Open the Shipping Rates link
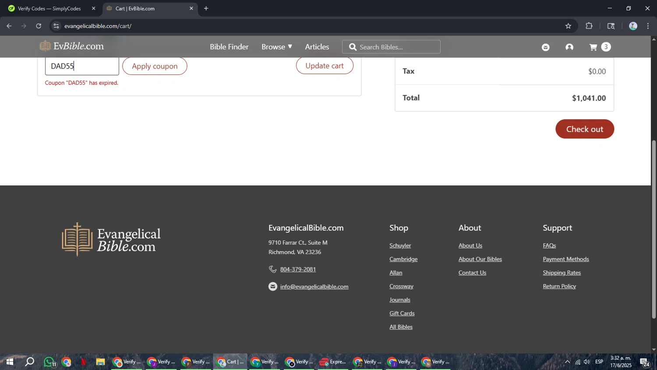 pyautogui.click(x=562, y=273)
